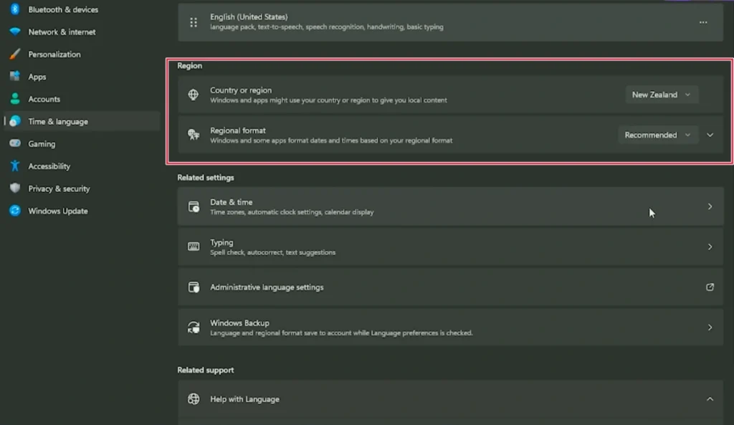Click the globe icon for Country or region
734x425 pixels.
(x=194, y=95)
